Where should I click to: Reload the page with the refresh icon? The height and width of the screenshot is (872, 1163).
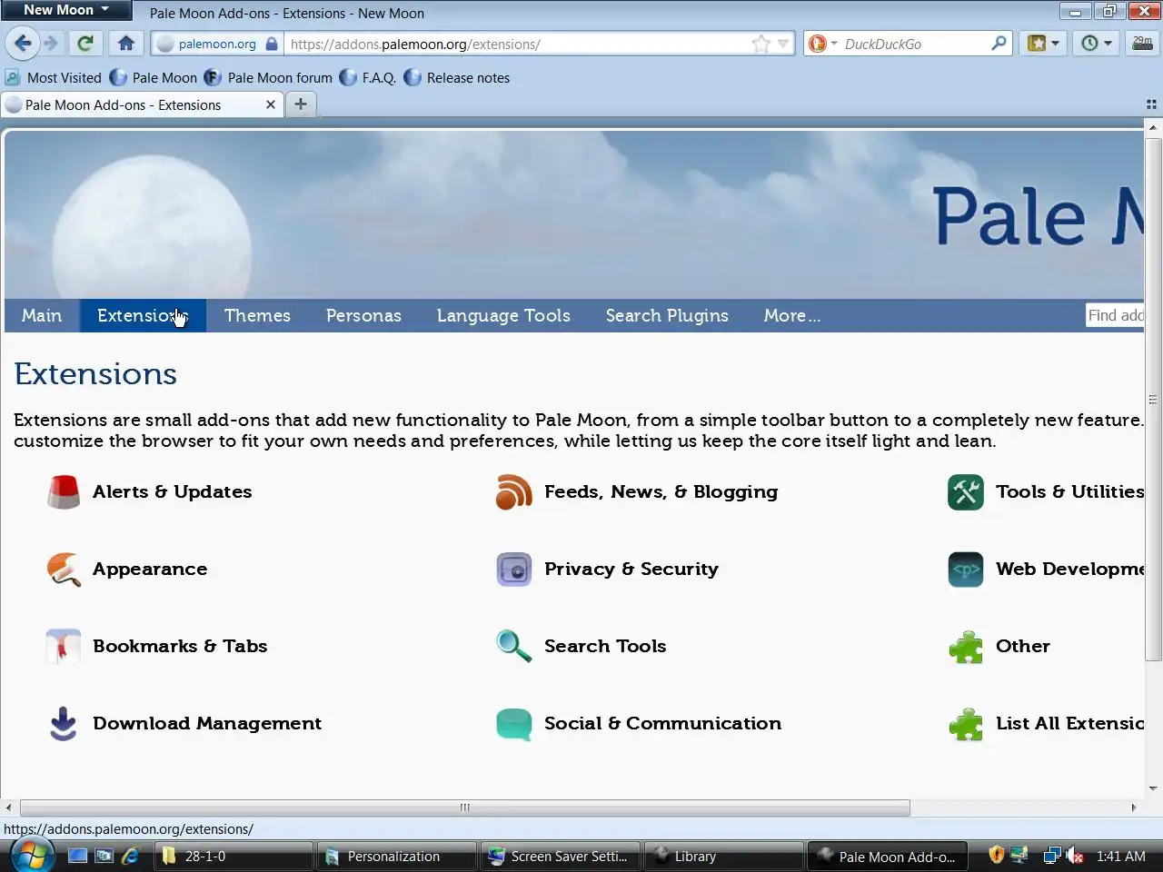coord(85,44)
